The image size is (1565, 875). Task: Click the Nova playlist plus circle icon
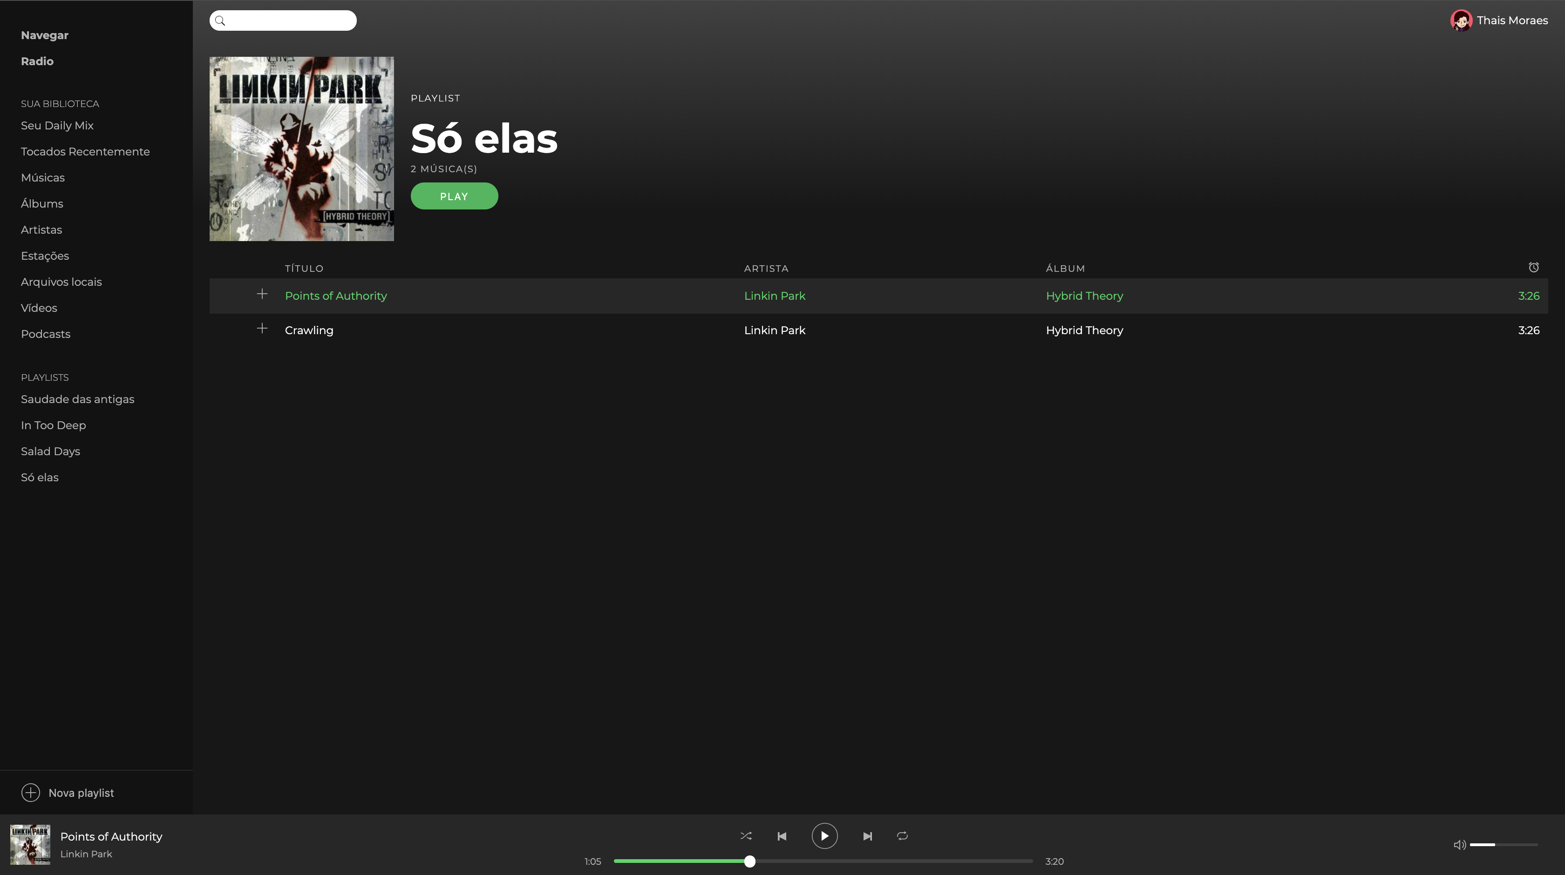[30, 793]
